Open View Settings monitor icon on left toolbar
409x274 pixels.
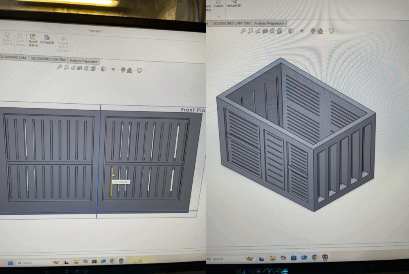coord(139,70)
